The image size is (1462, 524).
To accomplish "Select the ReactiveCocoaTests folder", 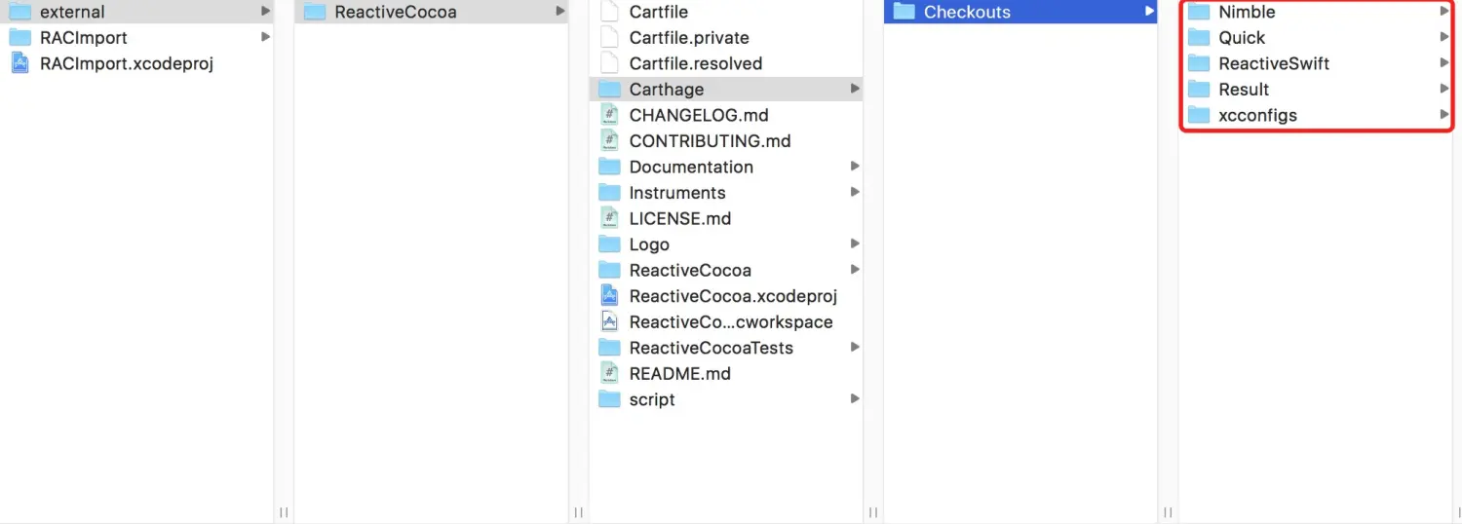I will (x=711, y=348).
